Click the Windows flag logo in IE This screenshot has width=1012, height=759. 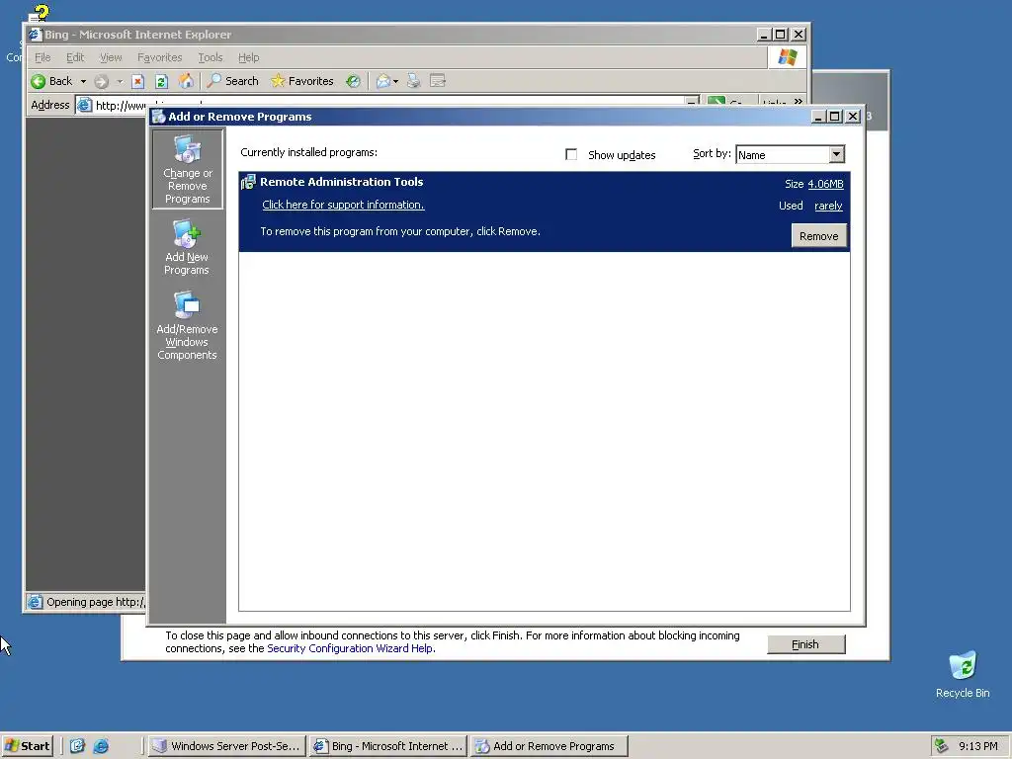[787, 57]
